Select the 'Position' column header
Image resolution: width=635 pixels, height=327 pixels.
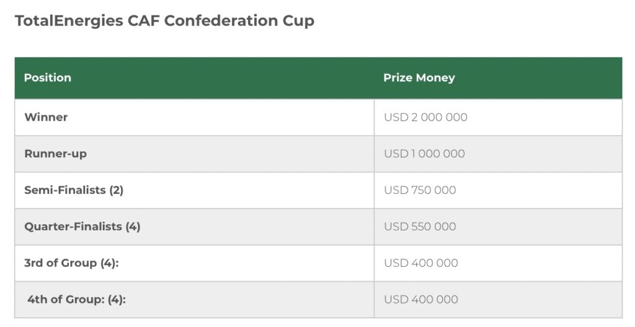pos(48,78)
